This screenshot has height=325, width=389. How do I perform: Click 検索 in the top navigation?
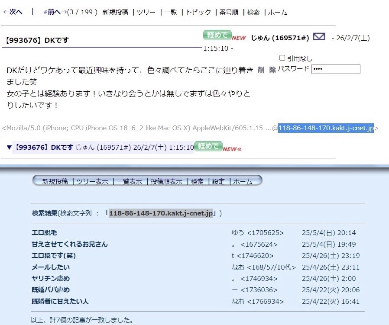(253, 12)
